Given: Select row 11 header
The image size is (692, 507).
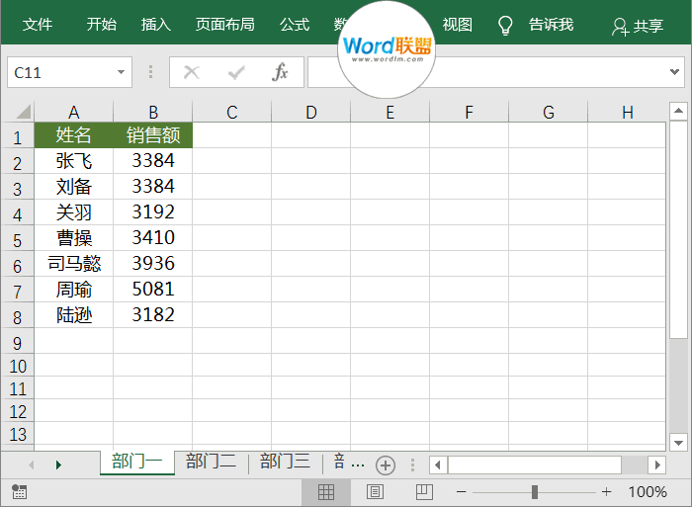Looking at the screenshot, I should pos(18,387).
